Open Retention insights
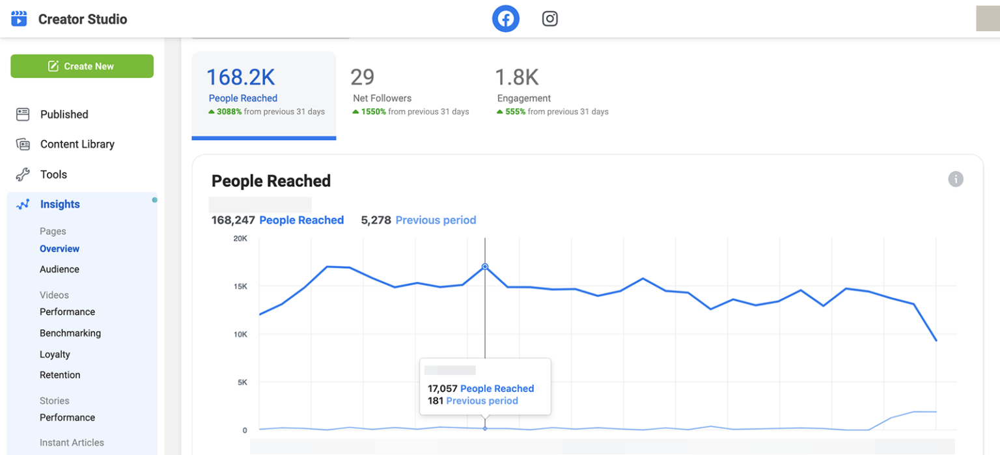 pos(60,375)
